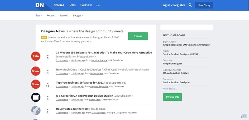
Task: Open the search magnifier icon
Action: 190,5
